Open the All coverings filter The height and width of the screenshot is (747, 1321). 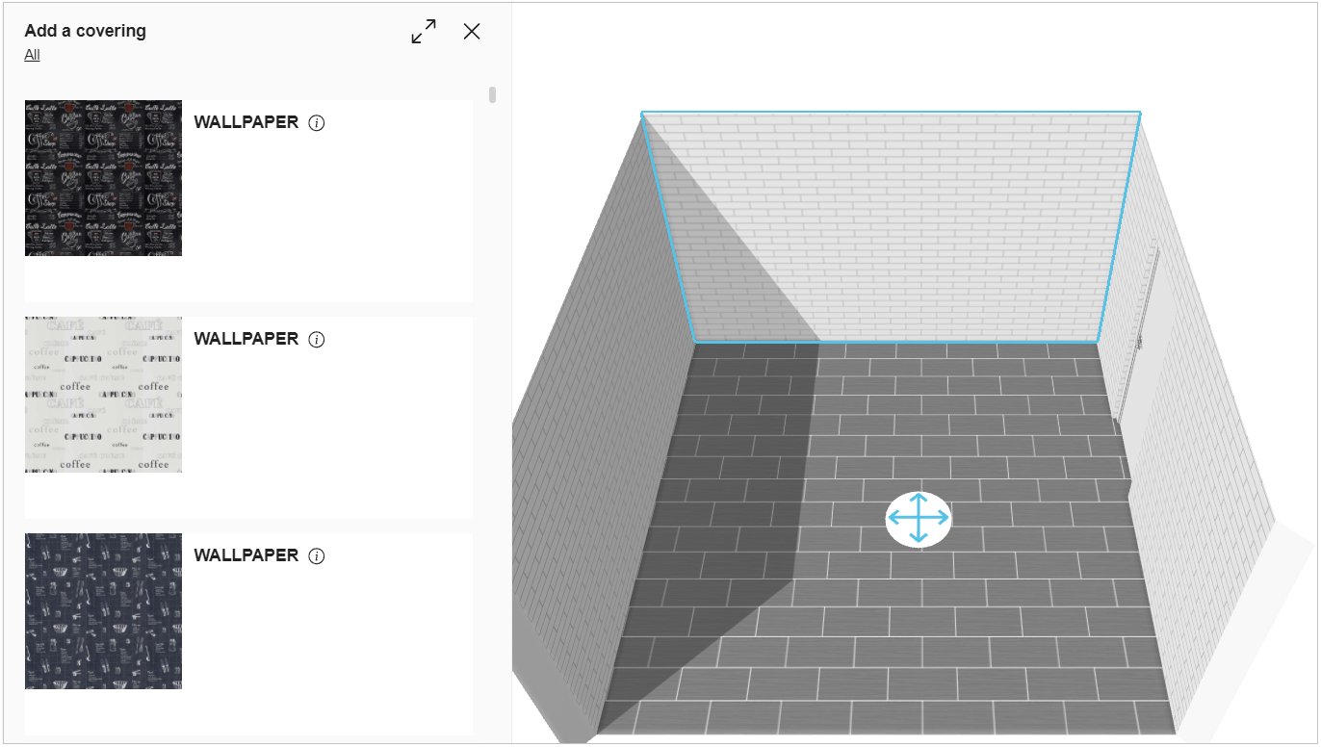32,55
